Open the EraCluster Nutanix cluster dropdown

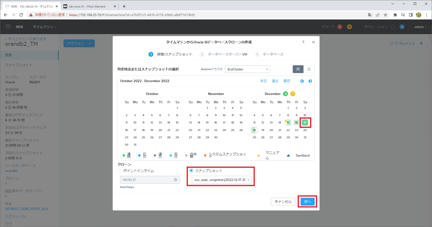point(247,69)
